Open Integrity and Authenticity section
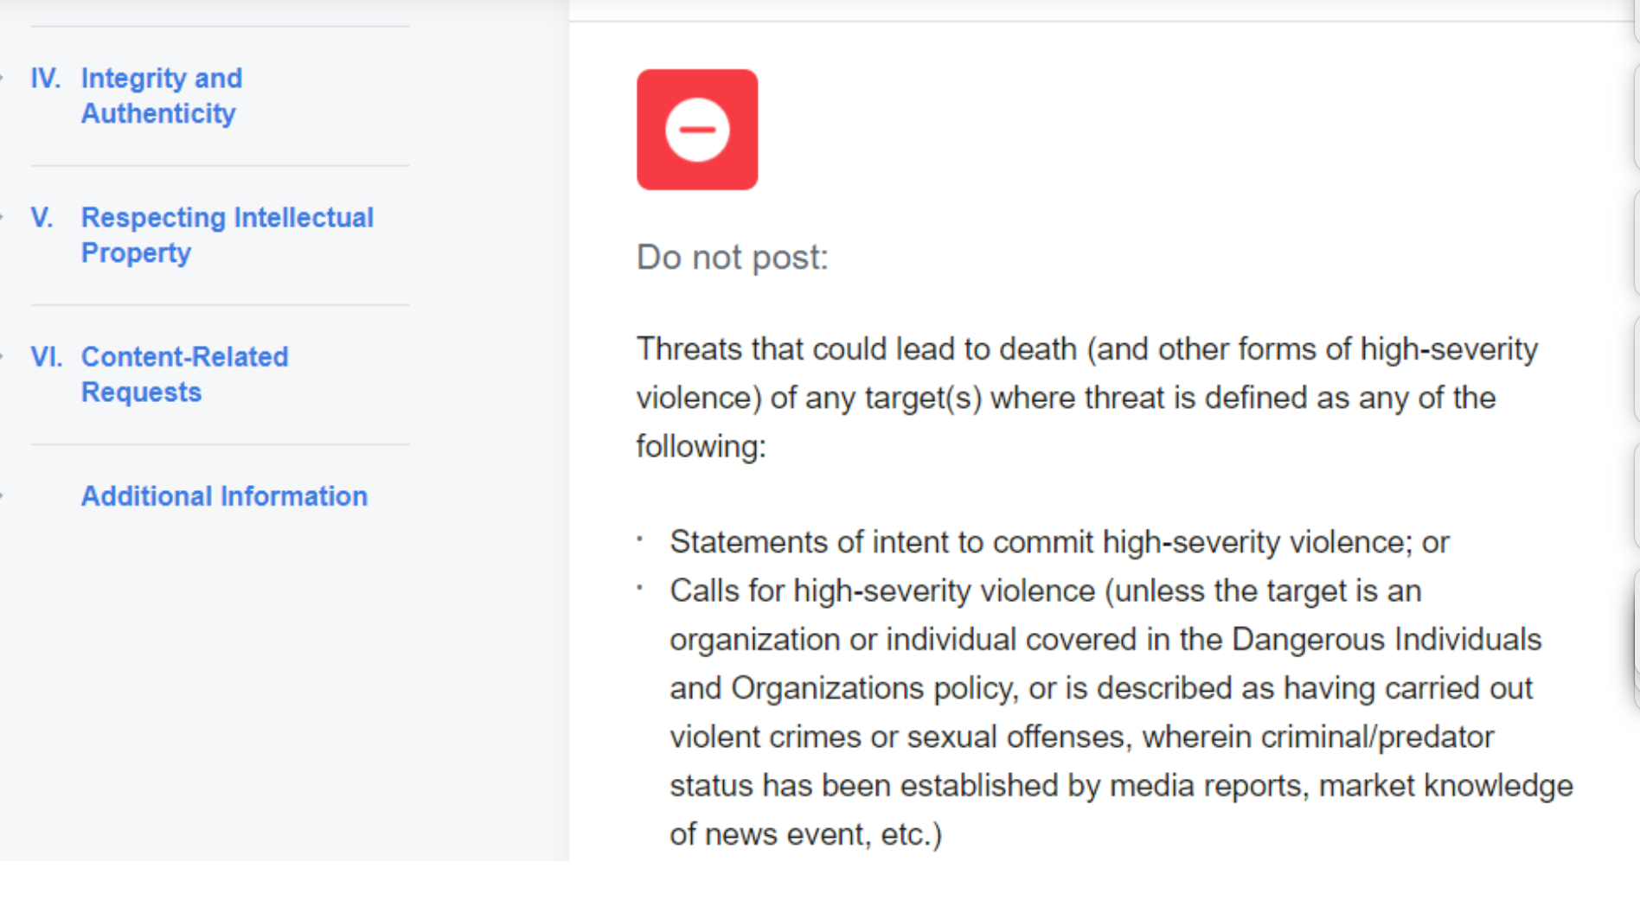 (x=162, y=96)
